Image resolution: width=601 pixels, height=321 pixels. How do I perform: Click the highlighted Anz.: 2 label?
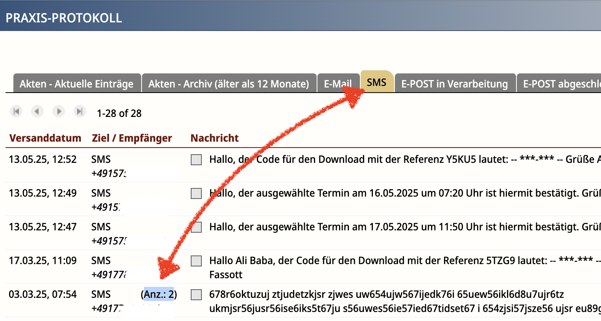pyautogui.click(x=159, y=294)
